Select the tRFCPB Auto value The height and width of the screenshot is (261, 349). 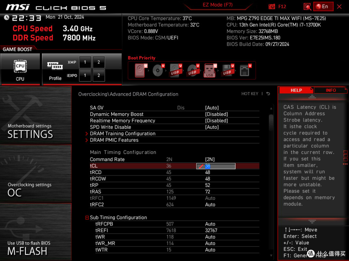(x=210, y=224)
